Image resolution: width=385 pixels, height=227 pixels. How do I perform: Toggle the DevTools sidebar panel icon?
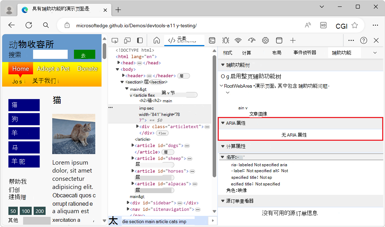pos(140,41)
